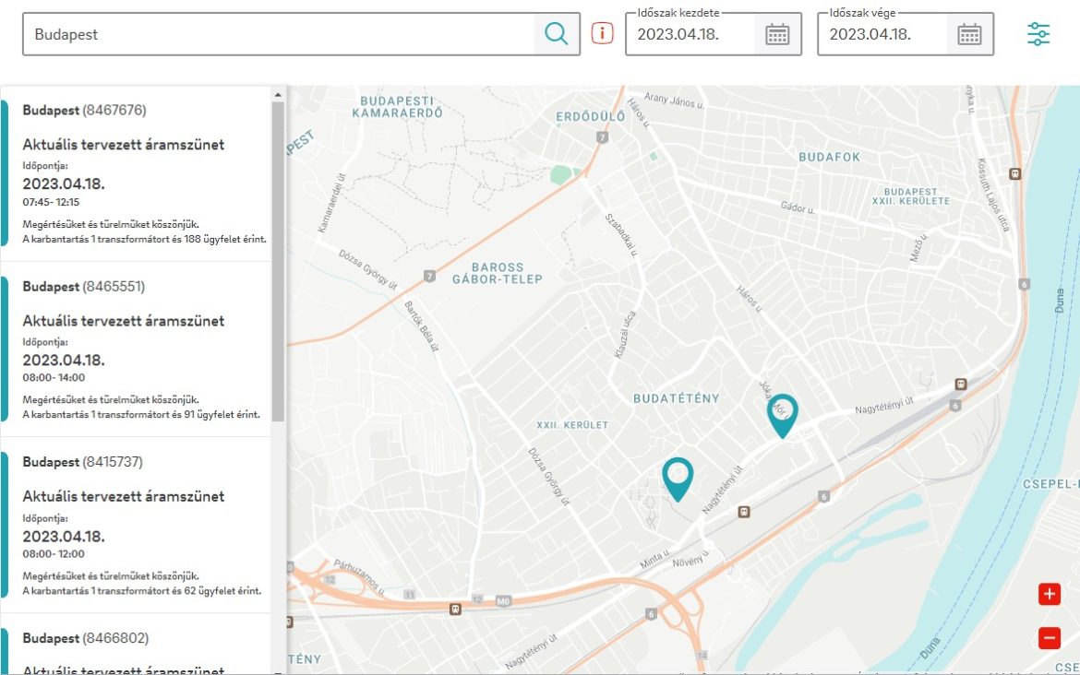Image resolution: width=1080 pixels, height=675 pixels.
Task: Open the red info icon
Action: pos(603,34)
